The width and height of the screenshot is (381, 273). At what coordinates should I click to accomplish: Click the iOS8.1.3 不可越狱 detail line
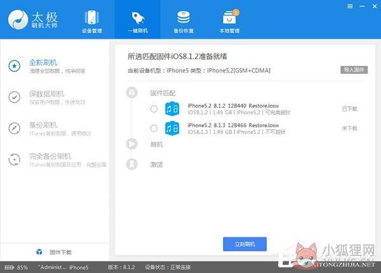(236, 132)
